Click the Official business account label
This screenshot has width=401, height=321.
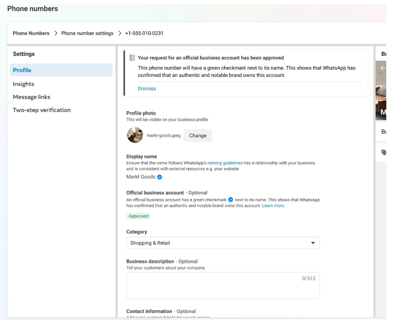pos(155,193)
